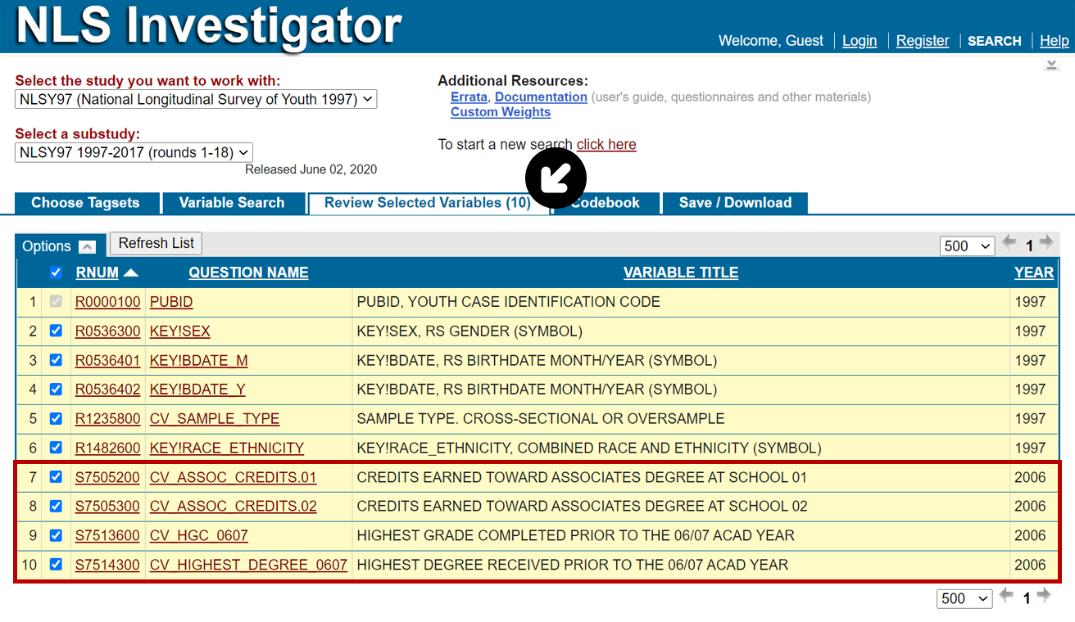Toggle select-all checkbox in table header
This screenshot has height=622, width=1075.
(56, 273)
